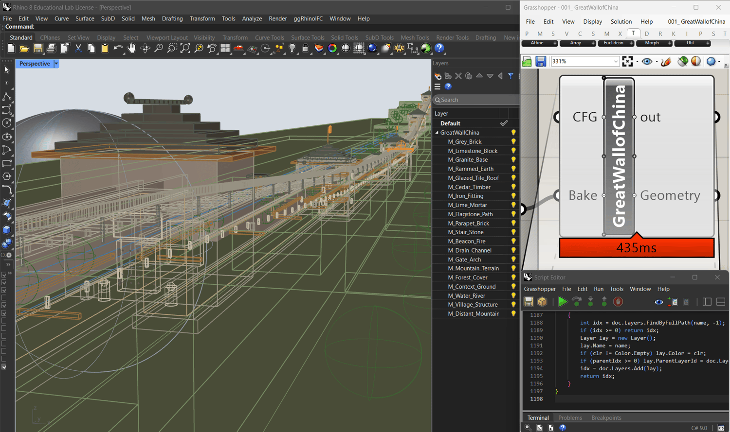Click the Pan hand tool in the Standard toolbar
Screen dimensions: 730x432
(x=131, y=48)
